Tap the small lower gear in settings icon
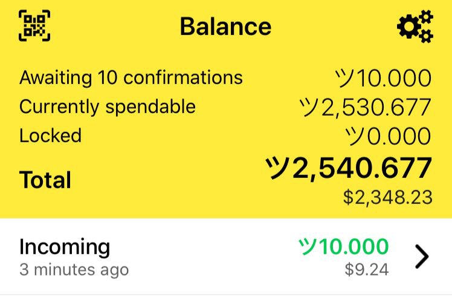The width and height of the screenshot is (452, 299). tap(426, 36)
